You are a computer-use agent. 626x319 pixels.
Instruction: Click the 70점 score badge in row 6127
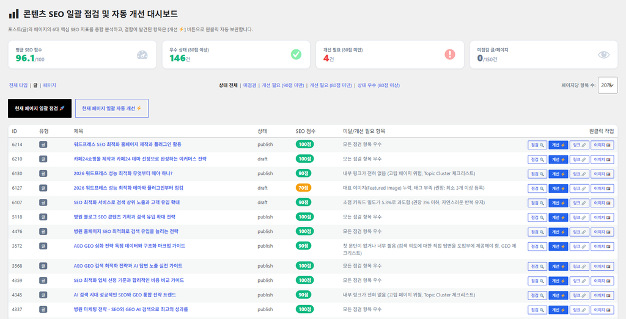(x=303, y=188)
